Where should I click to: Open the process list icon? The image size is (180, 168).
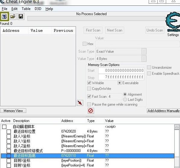(4, 17)
